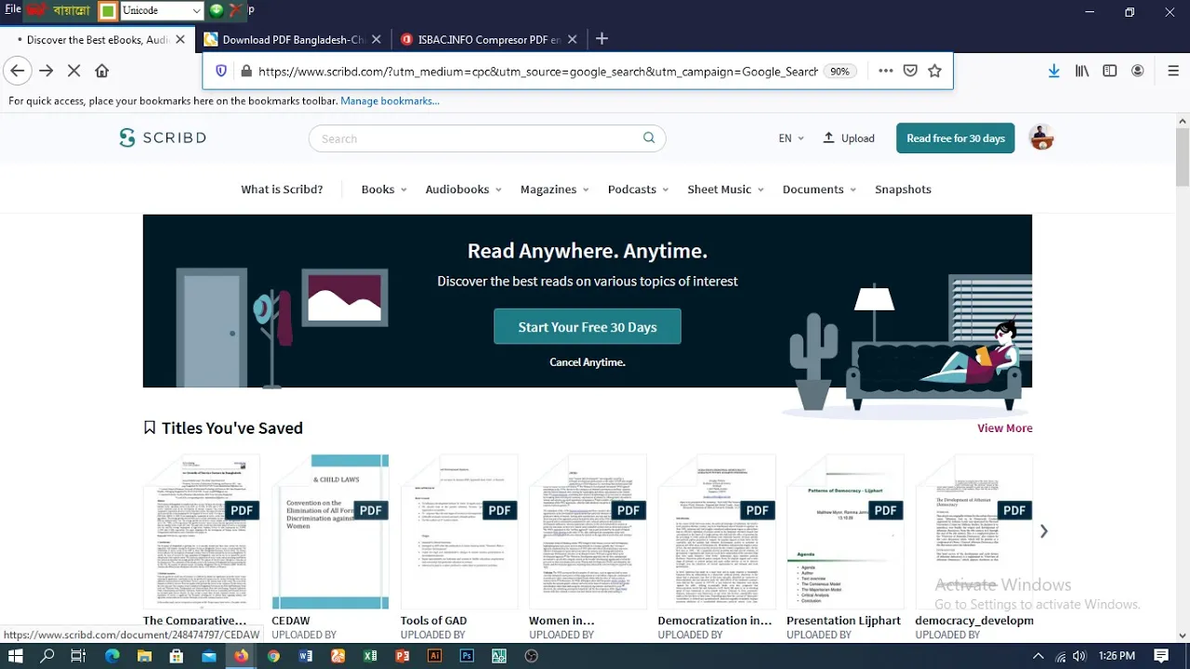
Task: Click the 90% zoom level indicator
Action: [840, 72]
